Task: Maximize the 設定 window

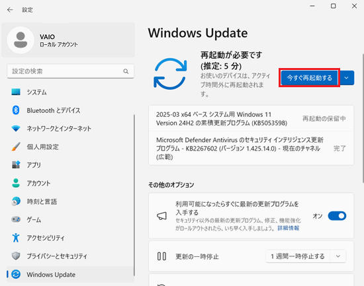Action: click(x=334, y=6)
